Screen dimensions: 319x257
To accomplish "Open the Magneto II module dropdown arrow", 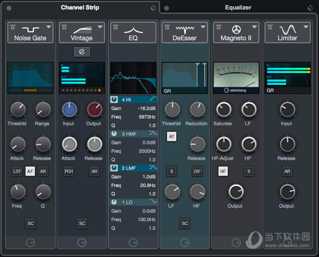I will click(x=255, y=27).
